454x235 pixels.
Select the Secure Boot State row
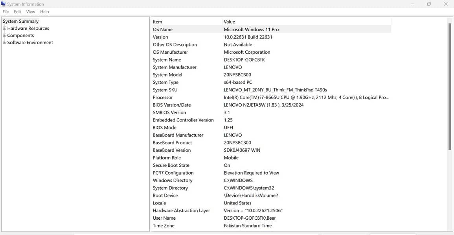pos(171,165)
